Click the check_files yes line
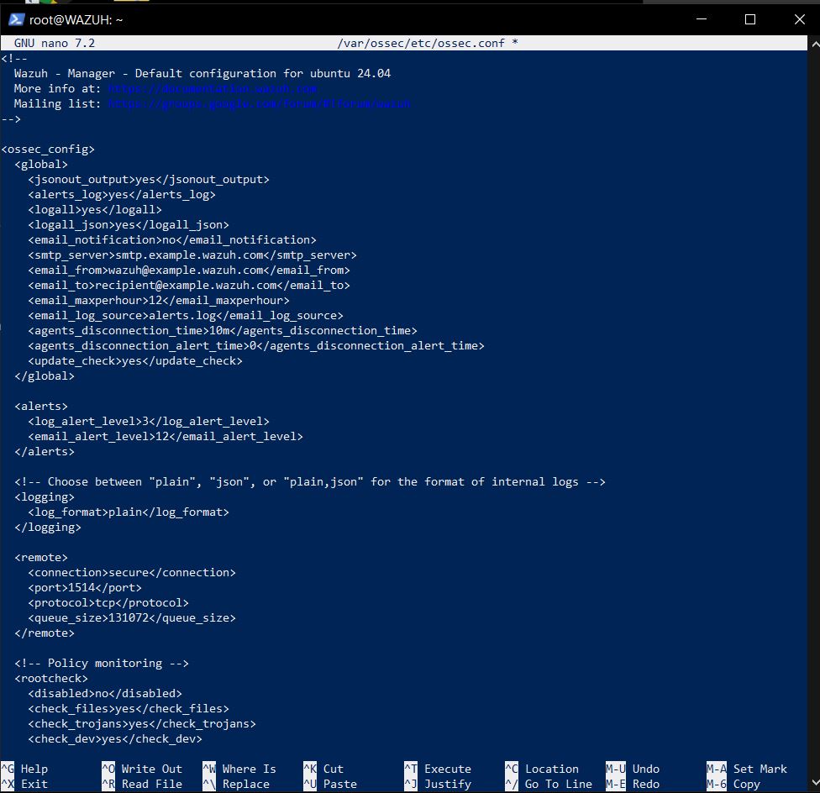The height and width of the screenshot is (793, 820). pyautogui.click(x=129, y=709)
